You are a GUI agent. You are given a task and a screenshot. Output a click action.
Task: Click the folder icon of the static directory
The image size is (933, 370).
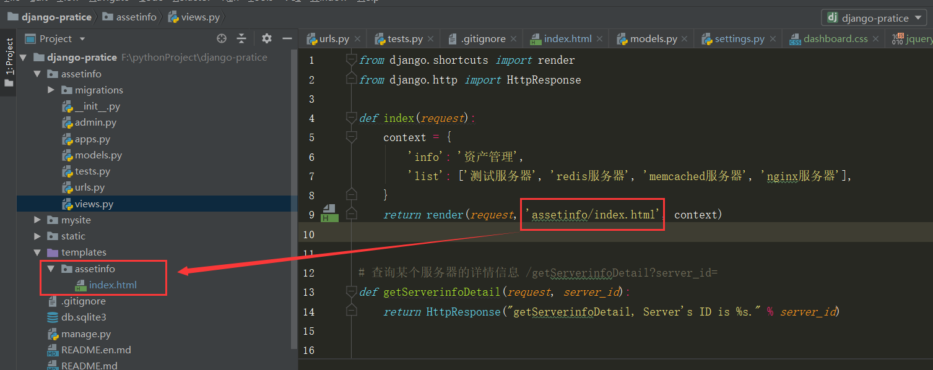(x=53, y=236)
